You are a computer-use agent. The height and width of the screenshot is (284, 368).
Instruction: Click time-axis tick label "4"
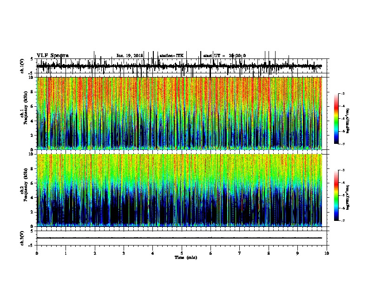pos(153,253)
